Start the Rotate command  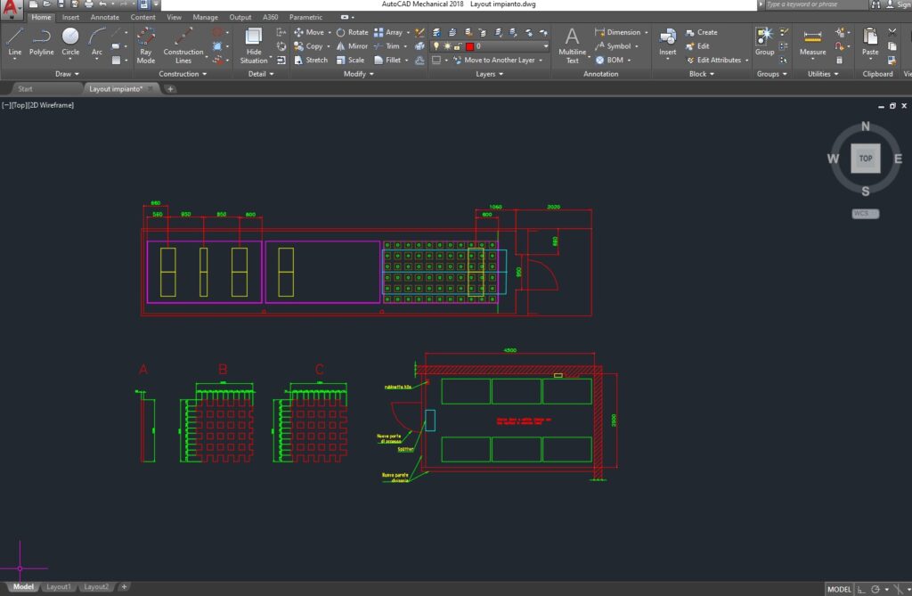(x=352, y=33)
